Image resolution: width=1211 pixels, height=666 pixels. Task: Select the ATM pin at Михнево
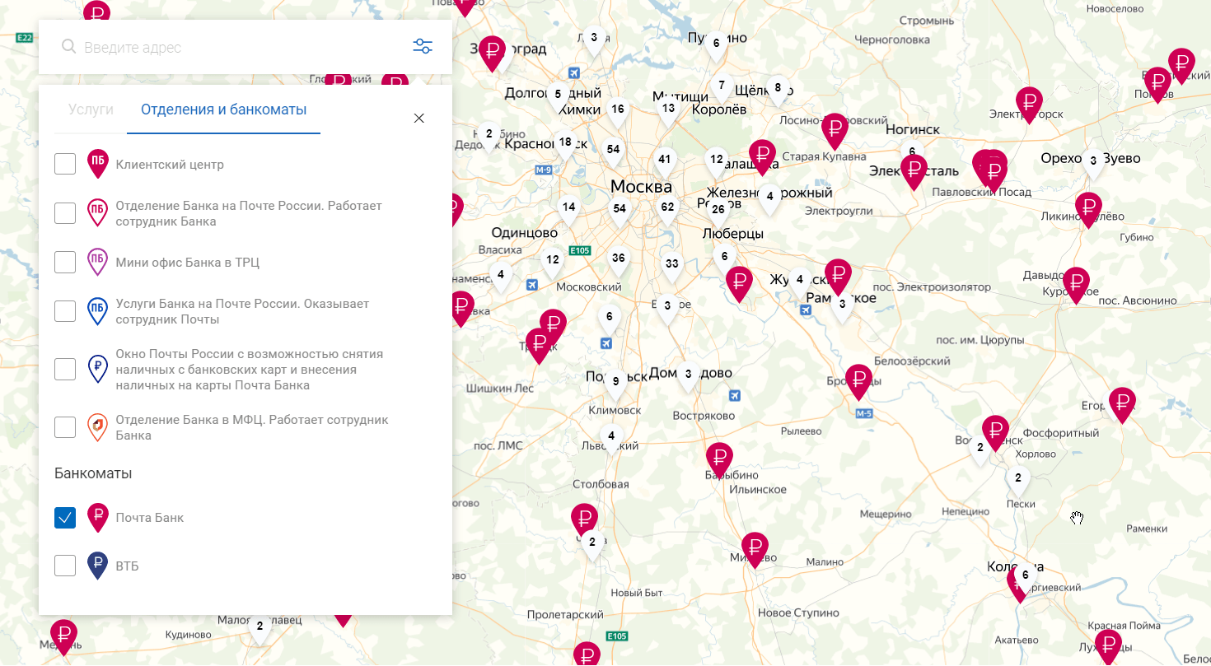(x=755, y=549)
